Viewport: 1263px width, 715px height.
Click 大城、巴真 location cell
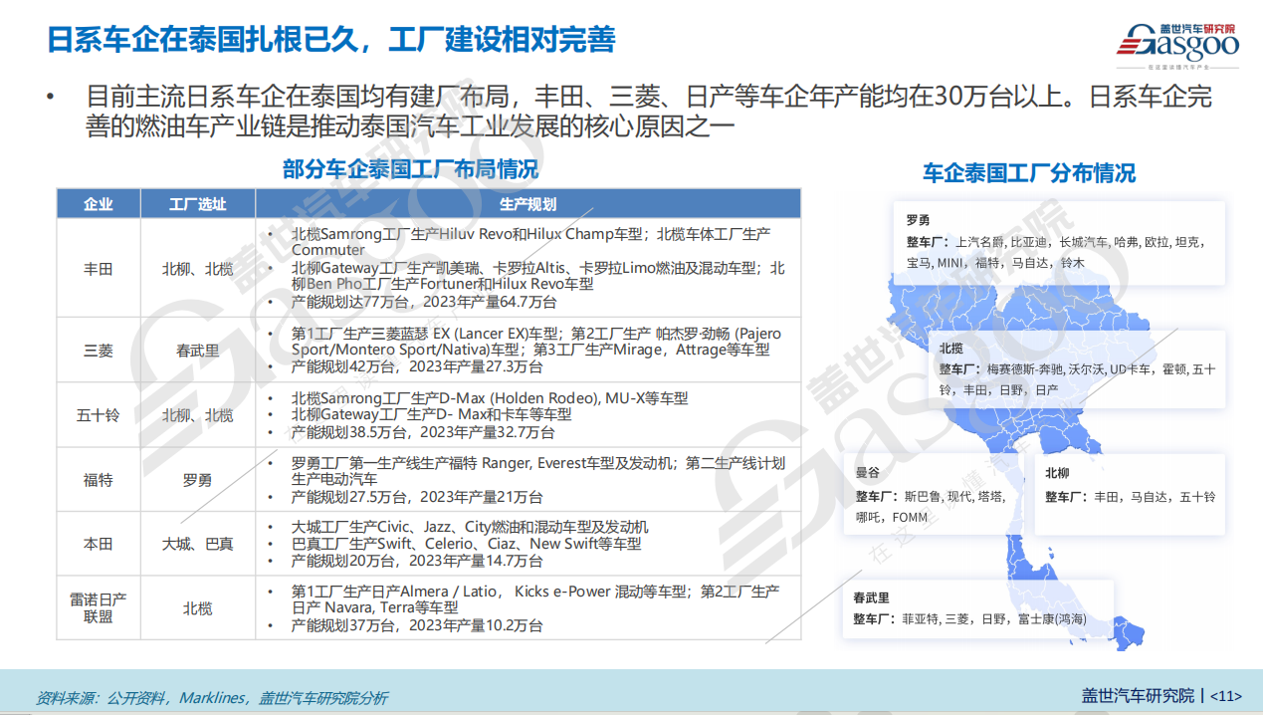198,545
